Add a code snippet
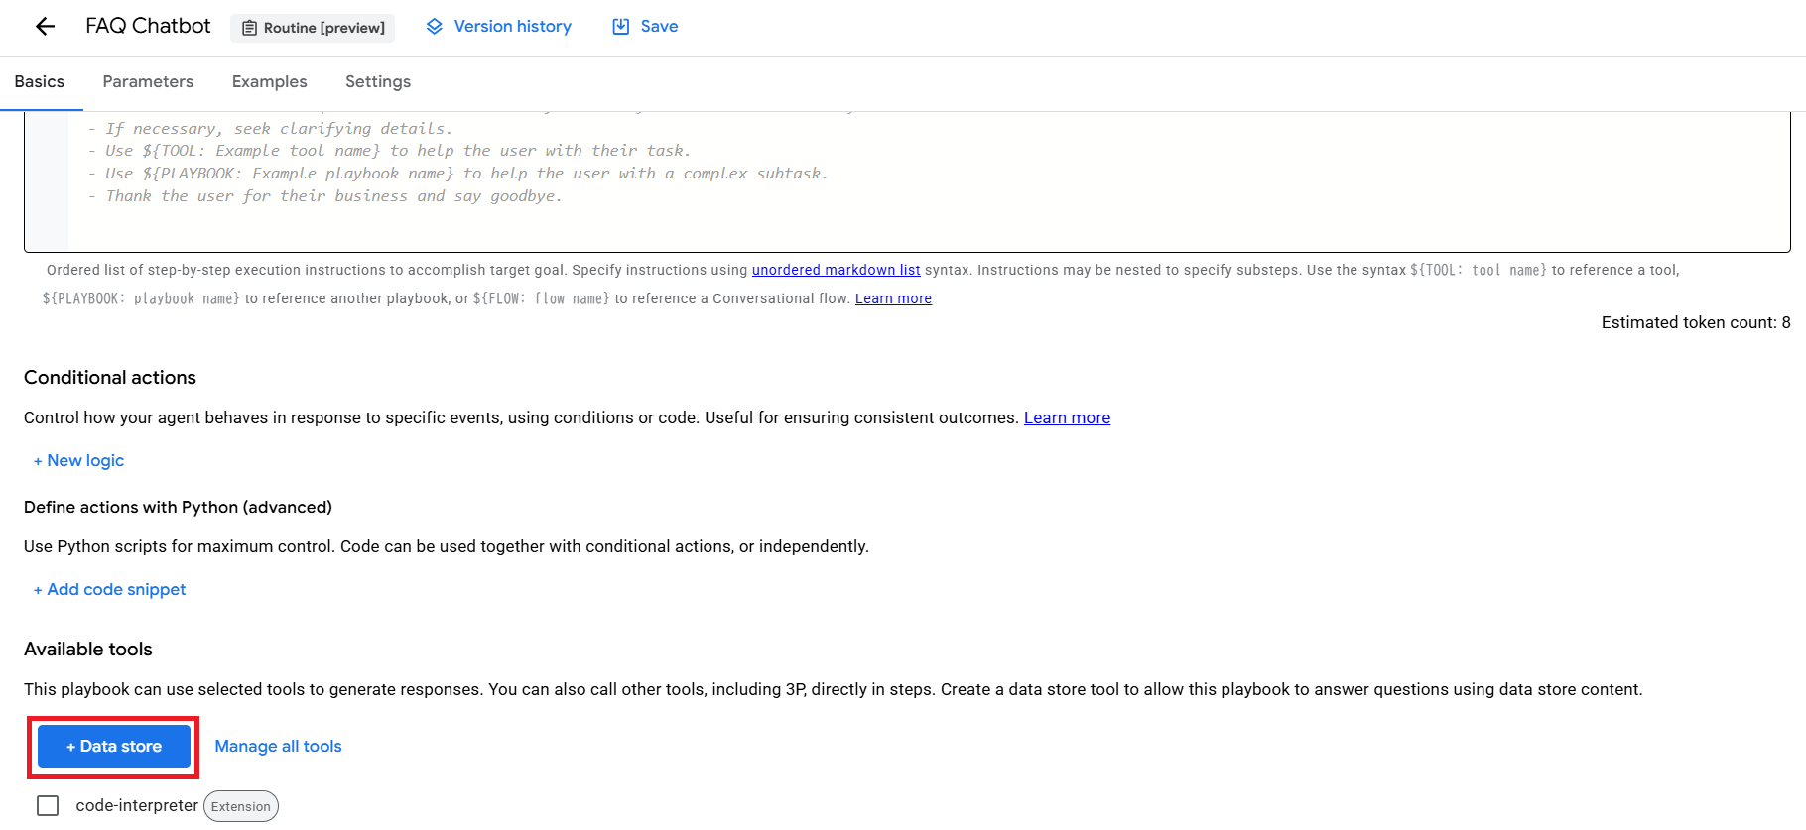This screenshot has width=1806, height=830. [109, 589]
